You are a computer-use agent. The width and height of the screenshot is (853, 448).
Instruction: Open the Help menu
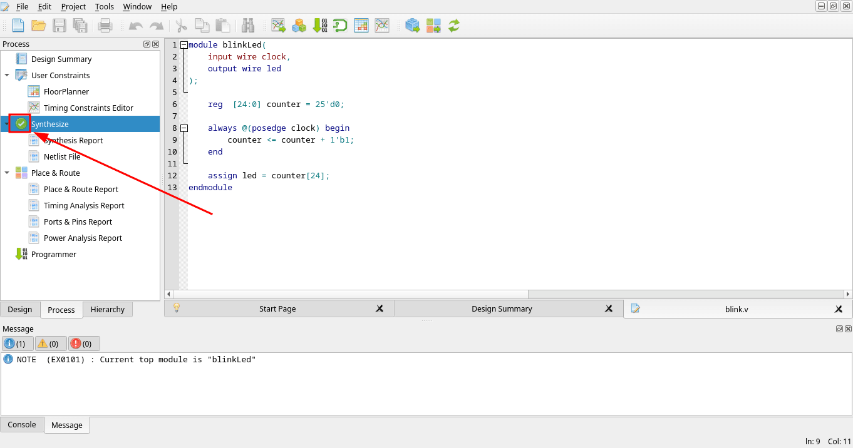[169, 6]
